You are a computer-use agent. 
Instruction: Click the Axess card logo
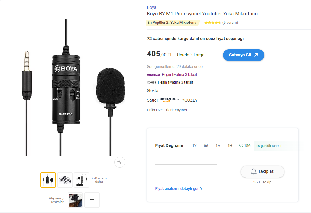[x=151, y=82]
